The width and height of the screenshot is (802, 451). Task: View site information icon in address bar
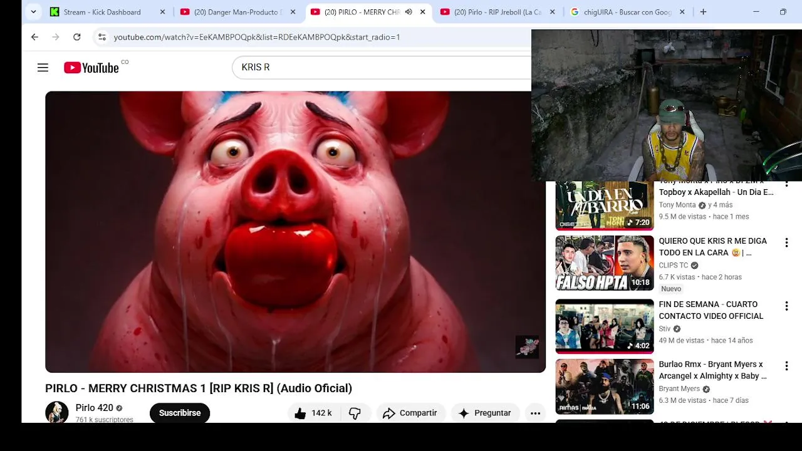[x=102, y=37]
